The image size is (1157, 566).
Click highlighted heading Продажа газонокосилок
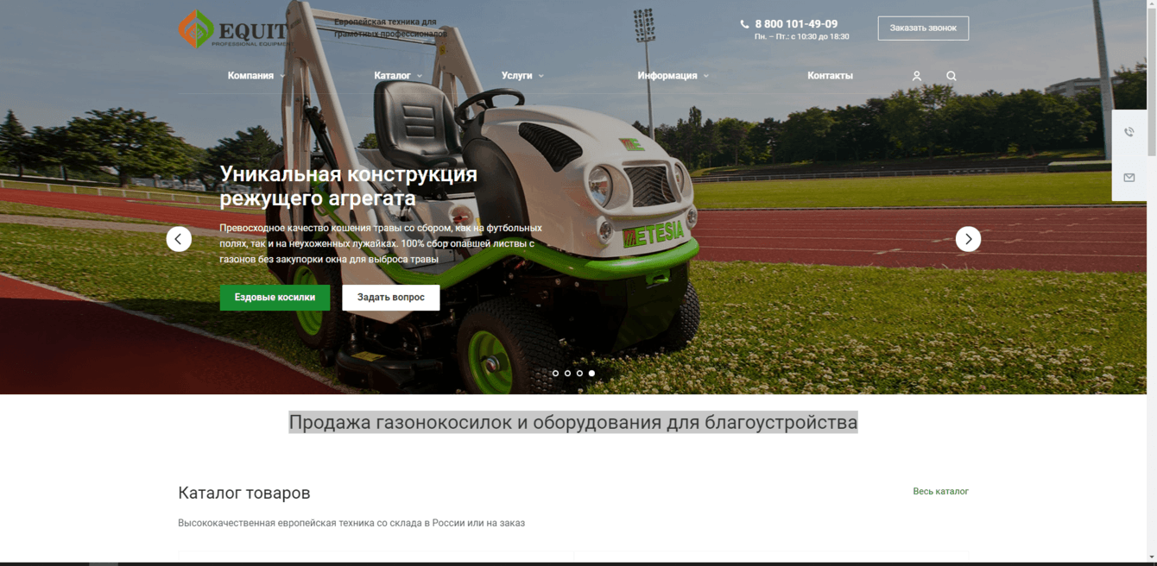pos(573,422)
